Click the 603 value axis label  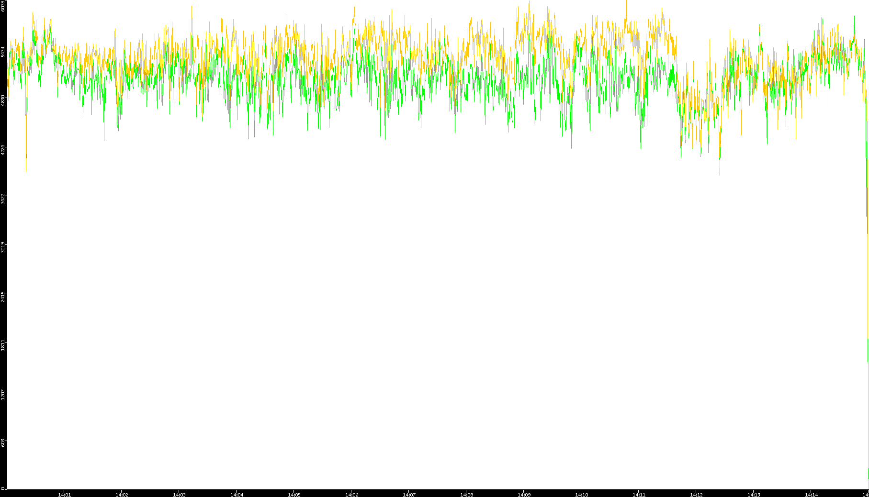(x=3, y=442)
